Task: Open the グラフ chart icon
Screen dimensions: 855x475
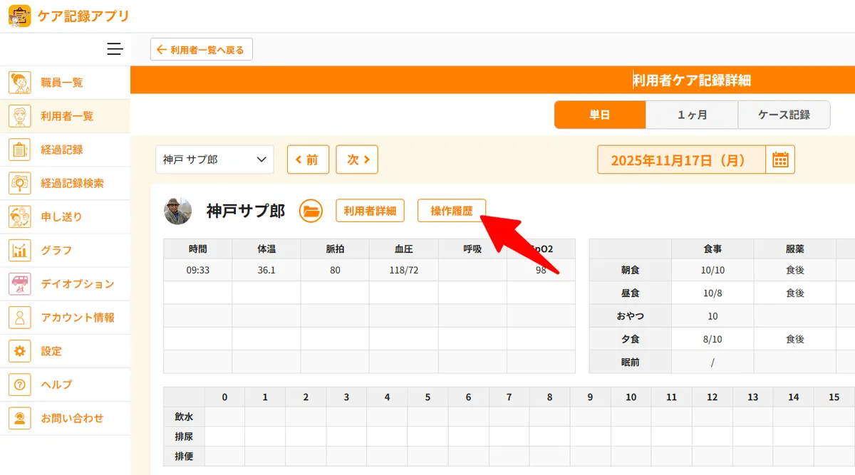Action: point(20,250)
